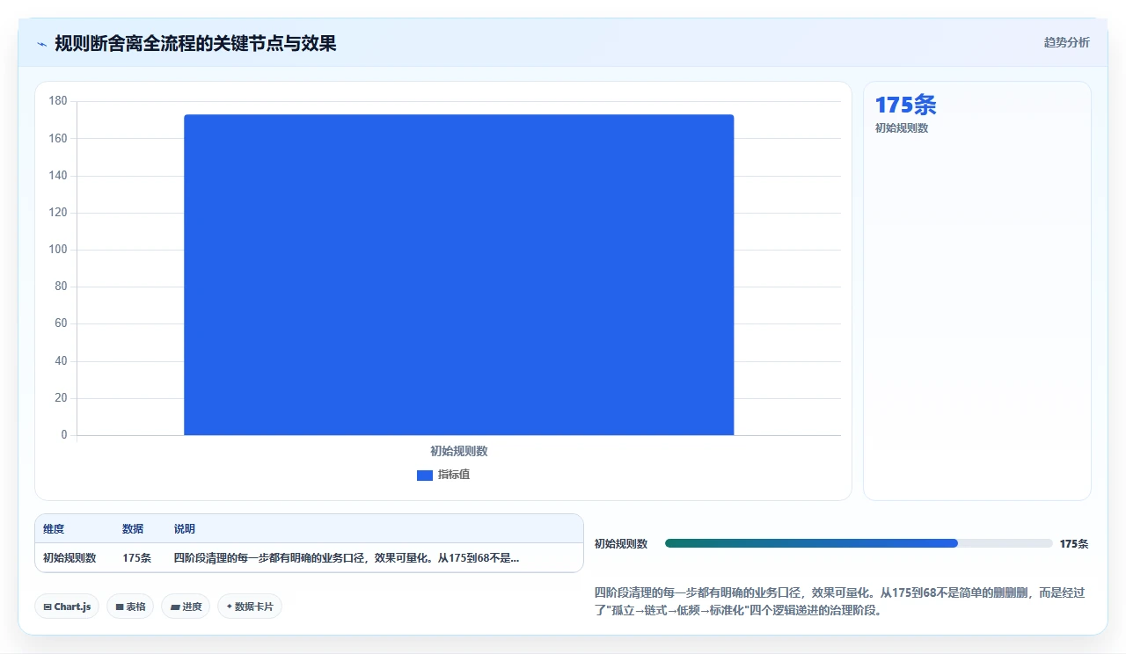Image resolution: width=1126 pixels, height=654 pixels.
Task: Click the 进度 tag chip
Action: [186, 607]
